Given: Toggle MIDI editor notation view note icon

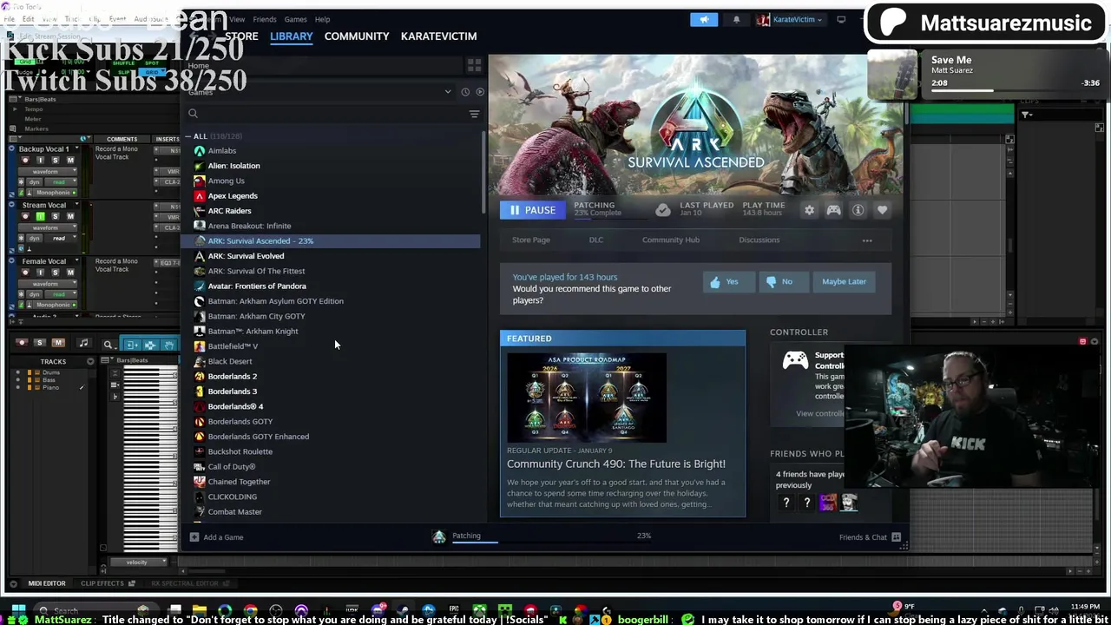Looking at the screenshot, I should (83, 344).
